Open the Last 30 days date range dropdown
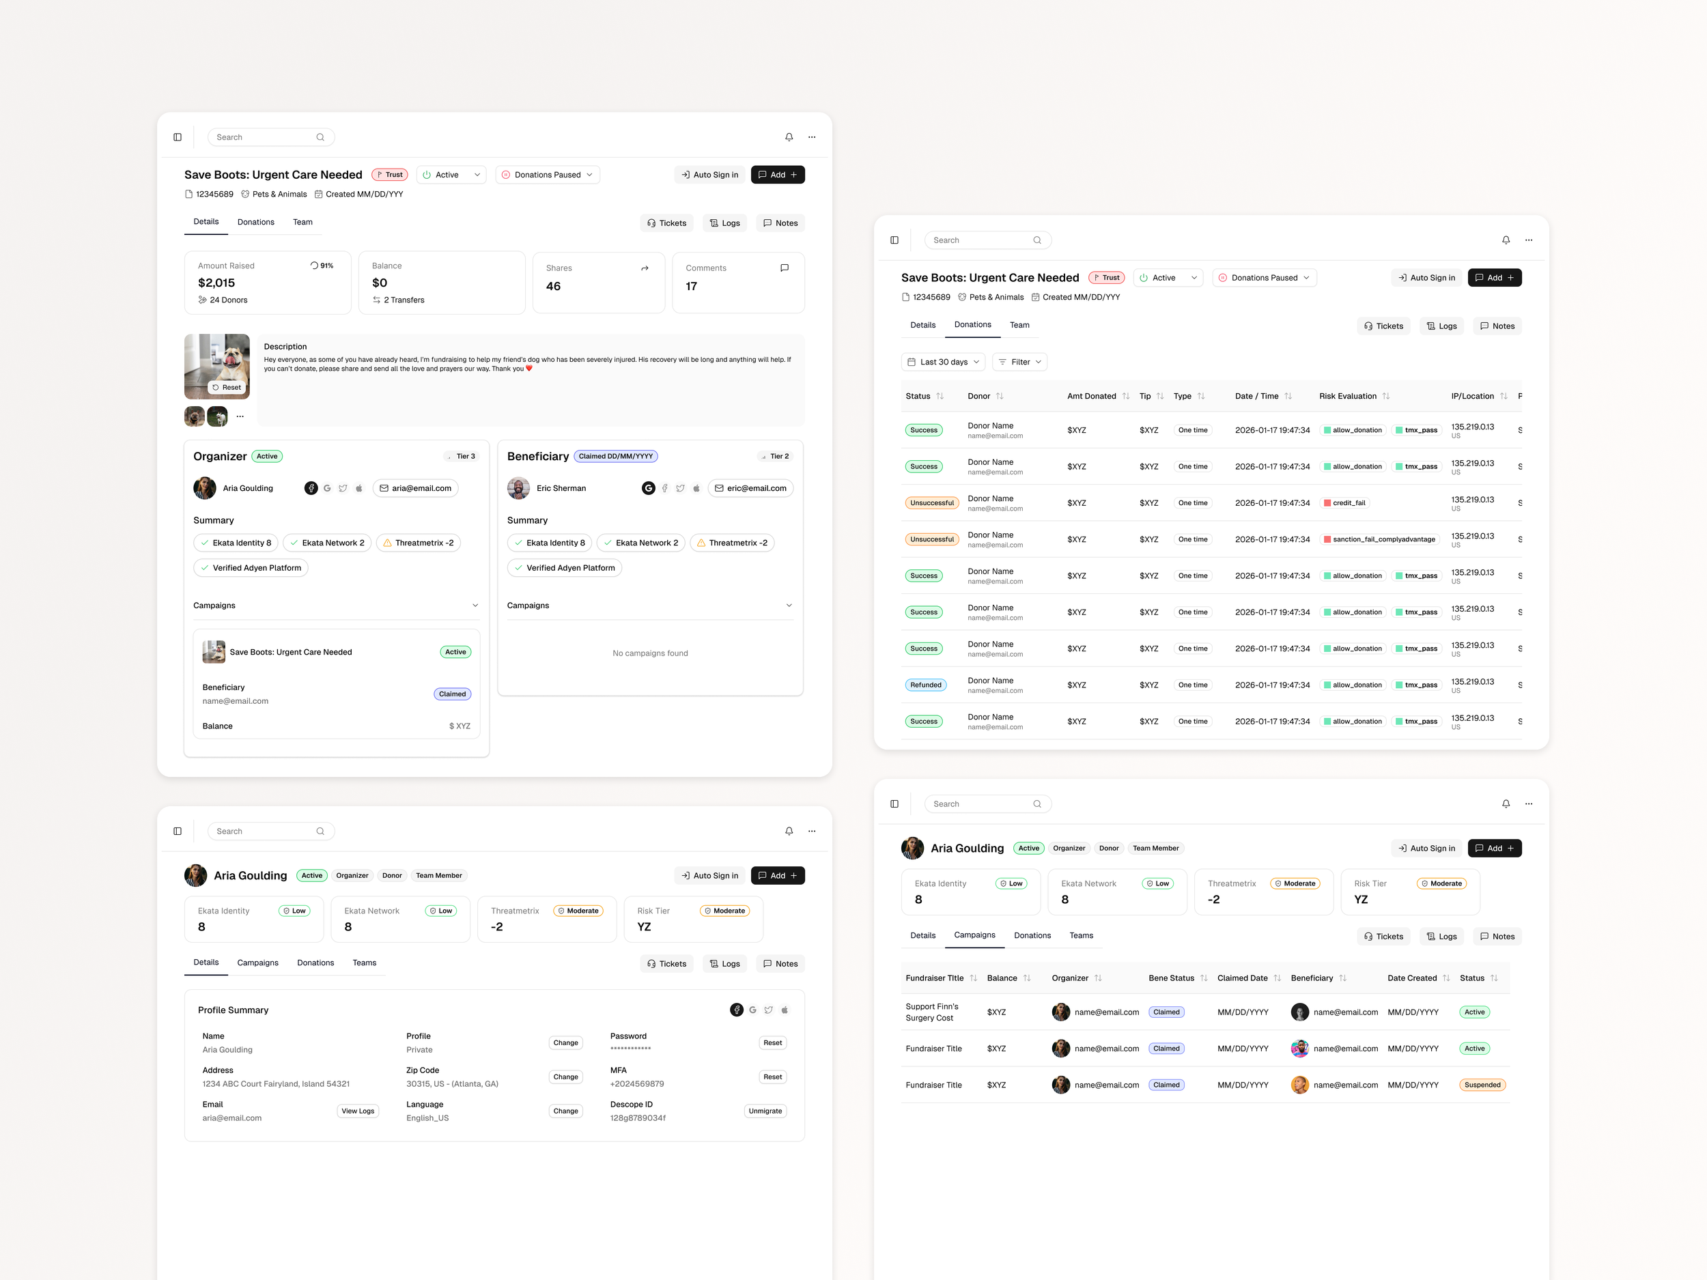This screenshot has height=1280, width=1707. tap(942, 361)
